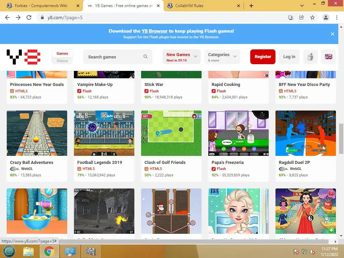
Task: Click the install app icon in address bar
Action: [291, 17]
